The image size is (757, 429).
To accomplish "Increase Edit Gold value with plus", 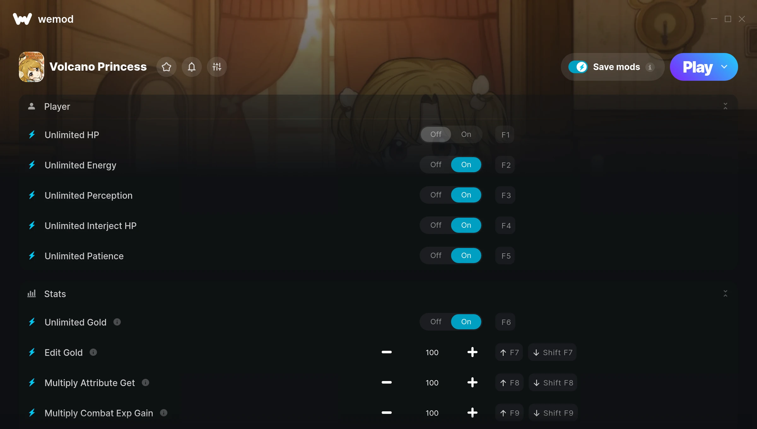I will pos(472,352).
